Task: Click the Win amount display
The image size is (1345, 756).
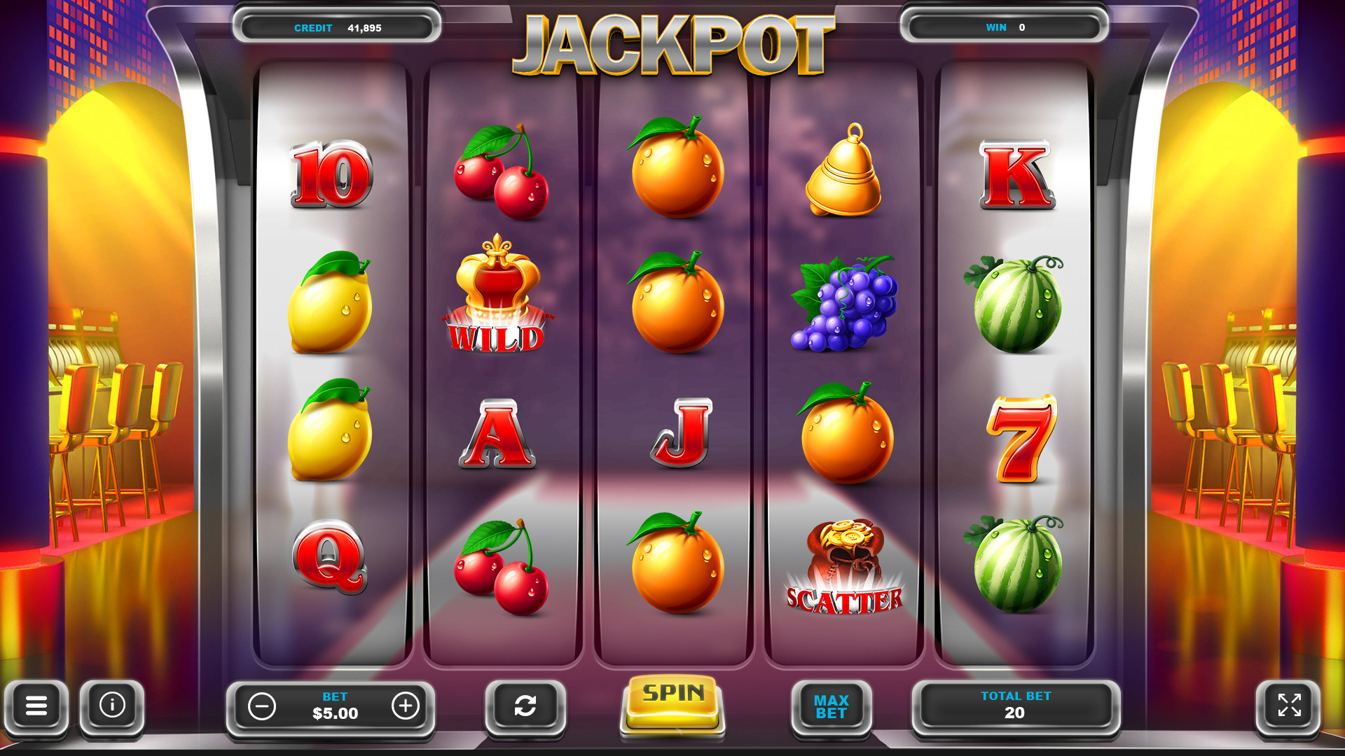Action: coord(1005,27)
